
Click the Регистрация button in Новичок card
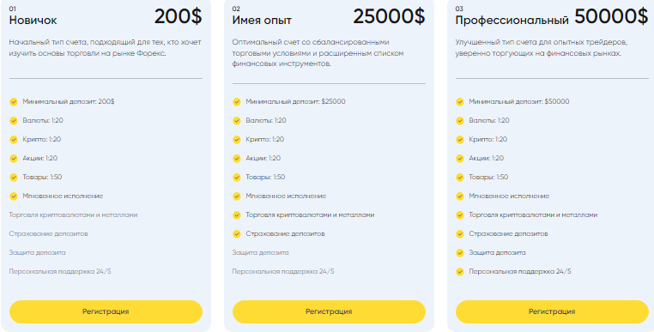(x=106, y=311)
